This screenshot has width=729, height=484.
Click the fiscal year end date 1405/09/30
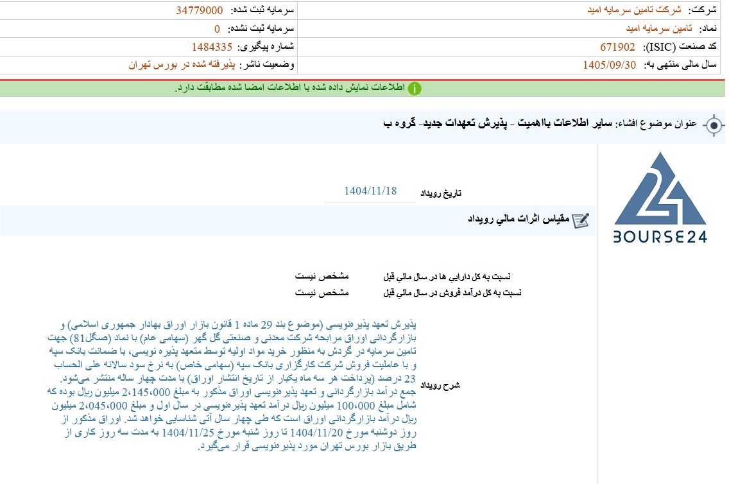(610, 65)
